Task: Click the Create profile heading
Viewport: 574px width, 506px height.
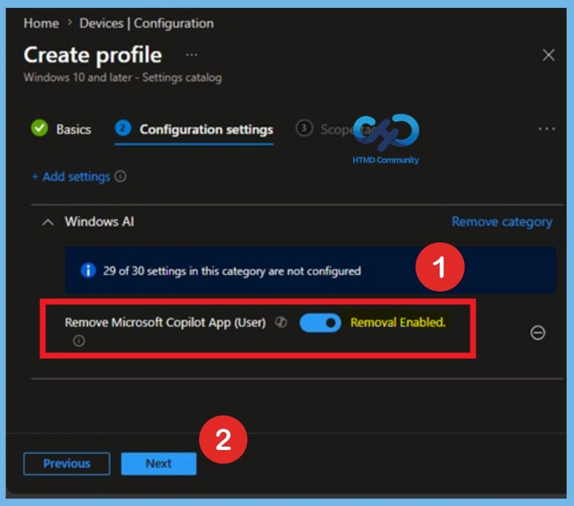Action: 92,55
